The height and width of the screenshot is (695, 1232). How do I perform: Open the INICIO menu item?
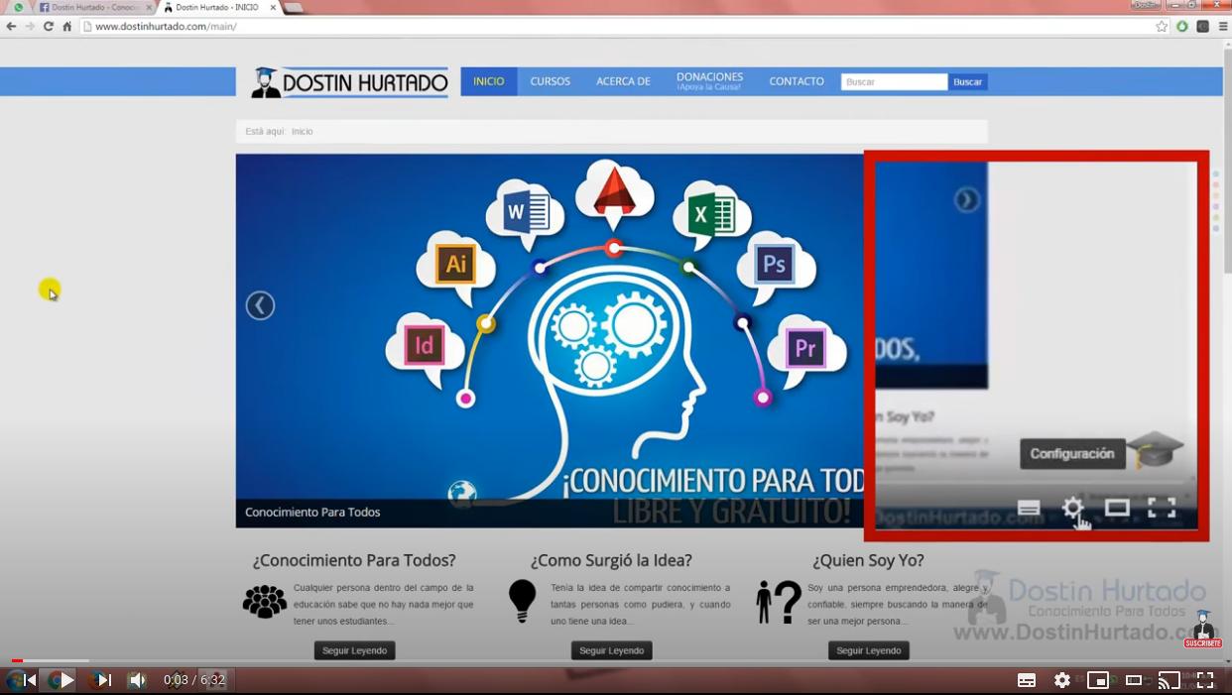[x=489, y=81]
